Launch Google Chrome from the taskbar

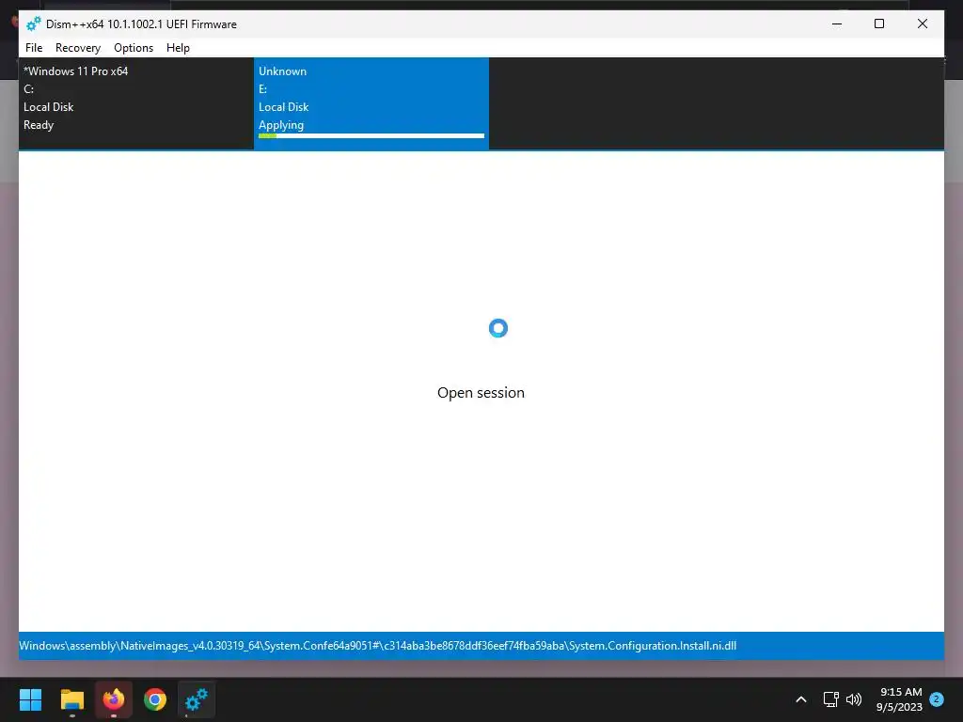click(155, 699)
